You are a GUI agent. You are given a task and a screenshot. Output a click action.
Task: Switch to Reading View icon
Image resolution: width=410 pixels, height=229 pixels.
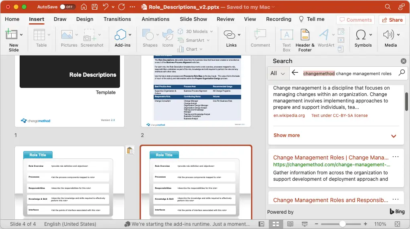pos(290,224)
